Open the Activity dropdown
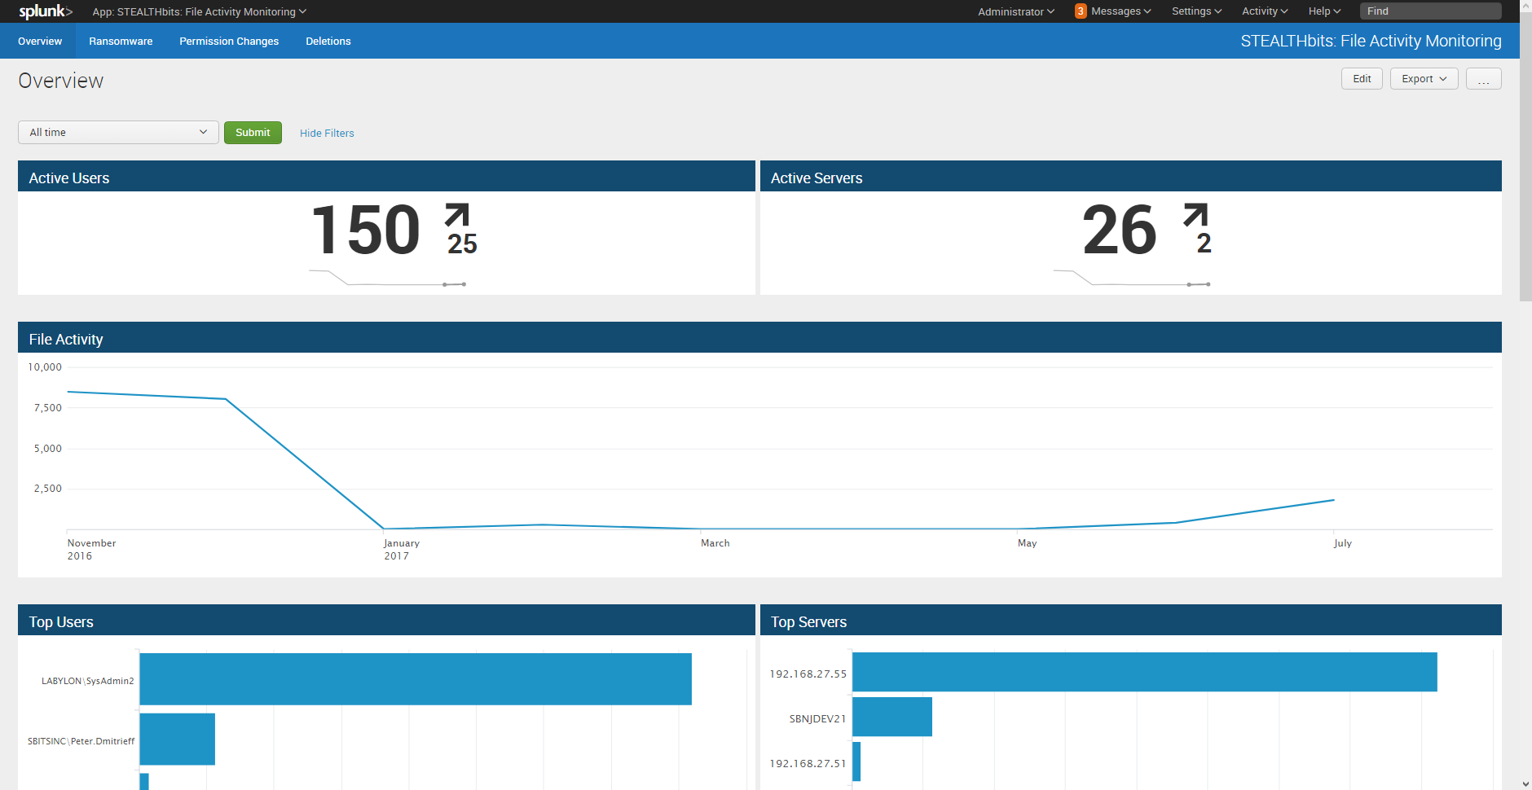 point(1265,11)
